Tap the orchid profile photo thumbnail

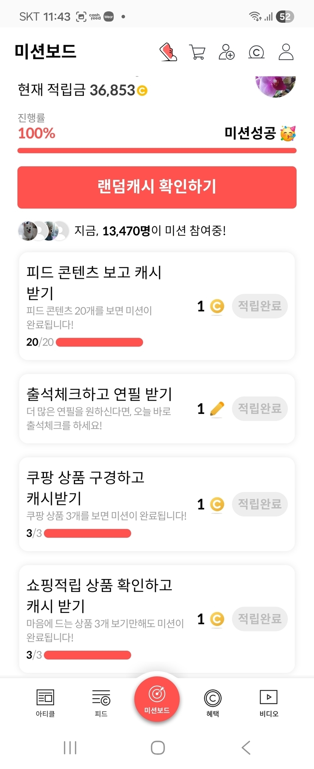click(275, 86)
